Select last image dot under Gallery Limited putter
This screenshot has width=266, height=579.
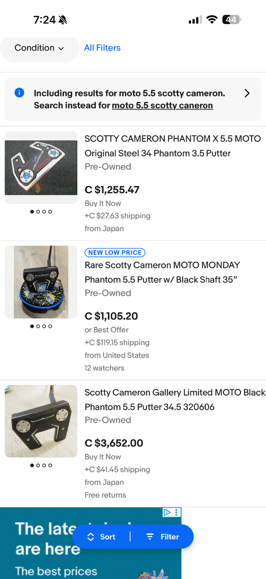pyautogui.click(x=50, y=465)
